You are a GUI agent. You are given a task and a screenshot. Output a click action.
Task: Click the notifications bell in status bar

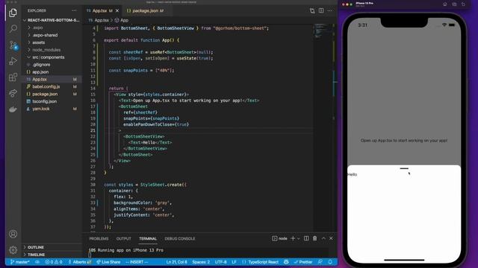330,262
